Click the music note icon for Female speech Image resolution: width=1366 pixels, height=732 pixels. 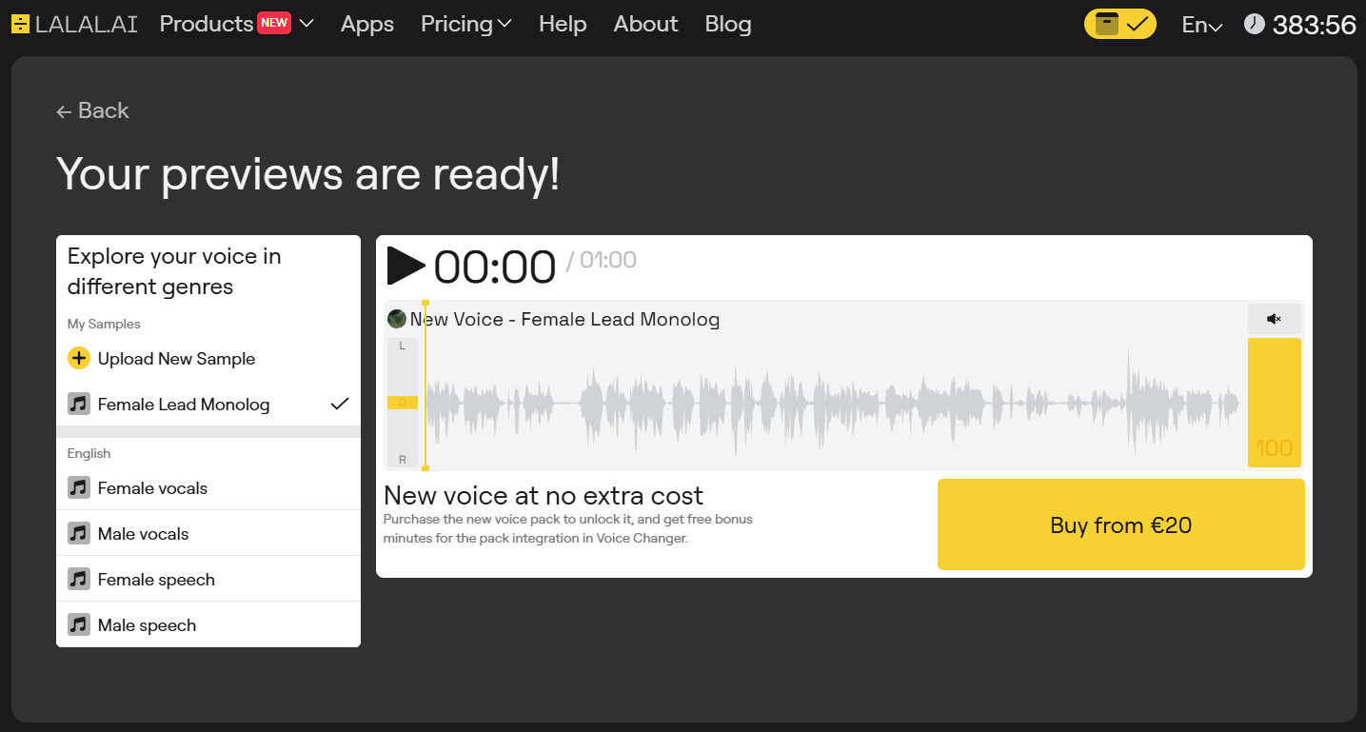[79, 580]
